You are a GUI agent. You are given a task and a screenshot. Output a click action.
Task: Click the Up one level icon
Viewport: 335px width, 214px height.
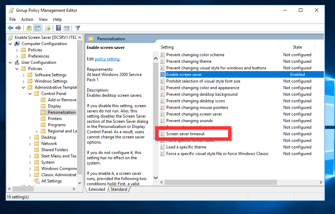(29, 27)
